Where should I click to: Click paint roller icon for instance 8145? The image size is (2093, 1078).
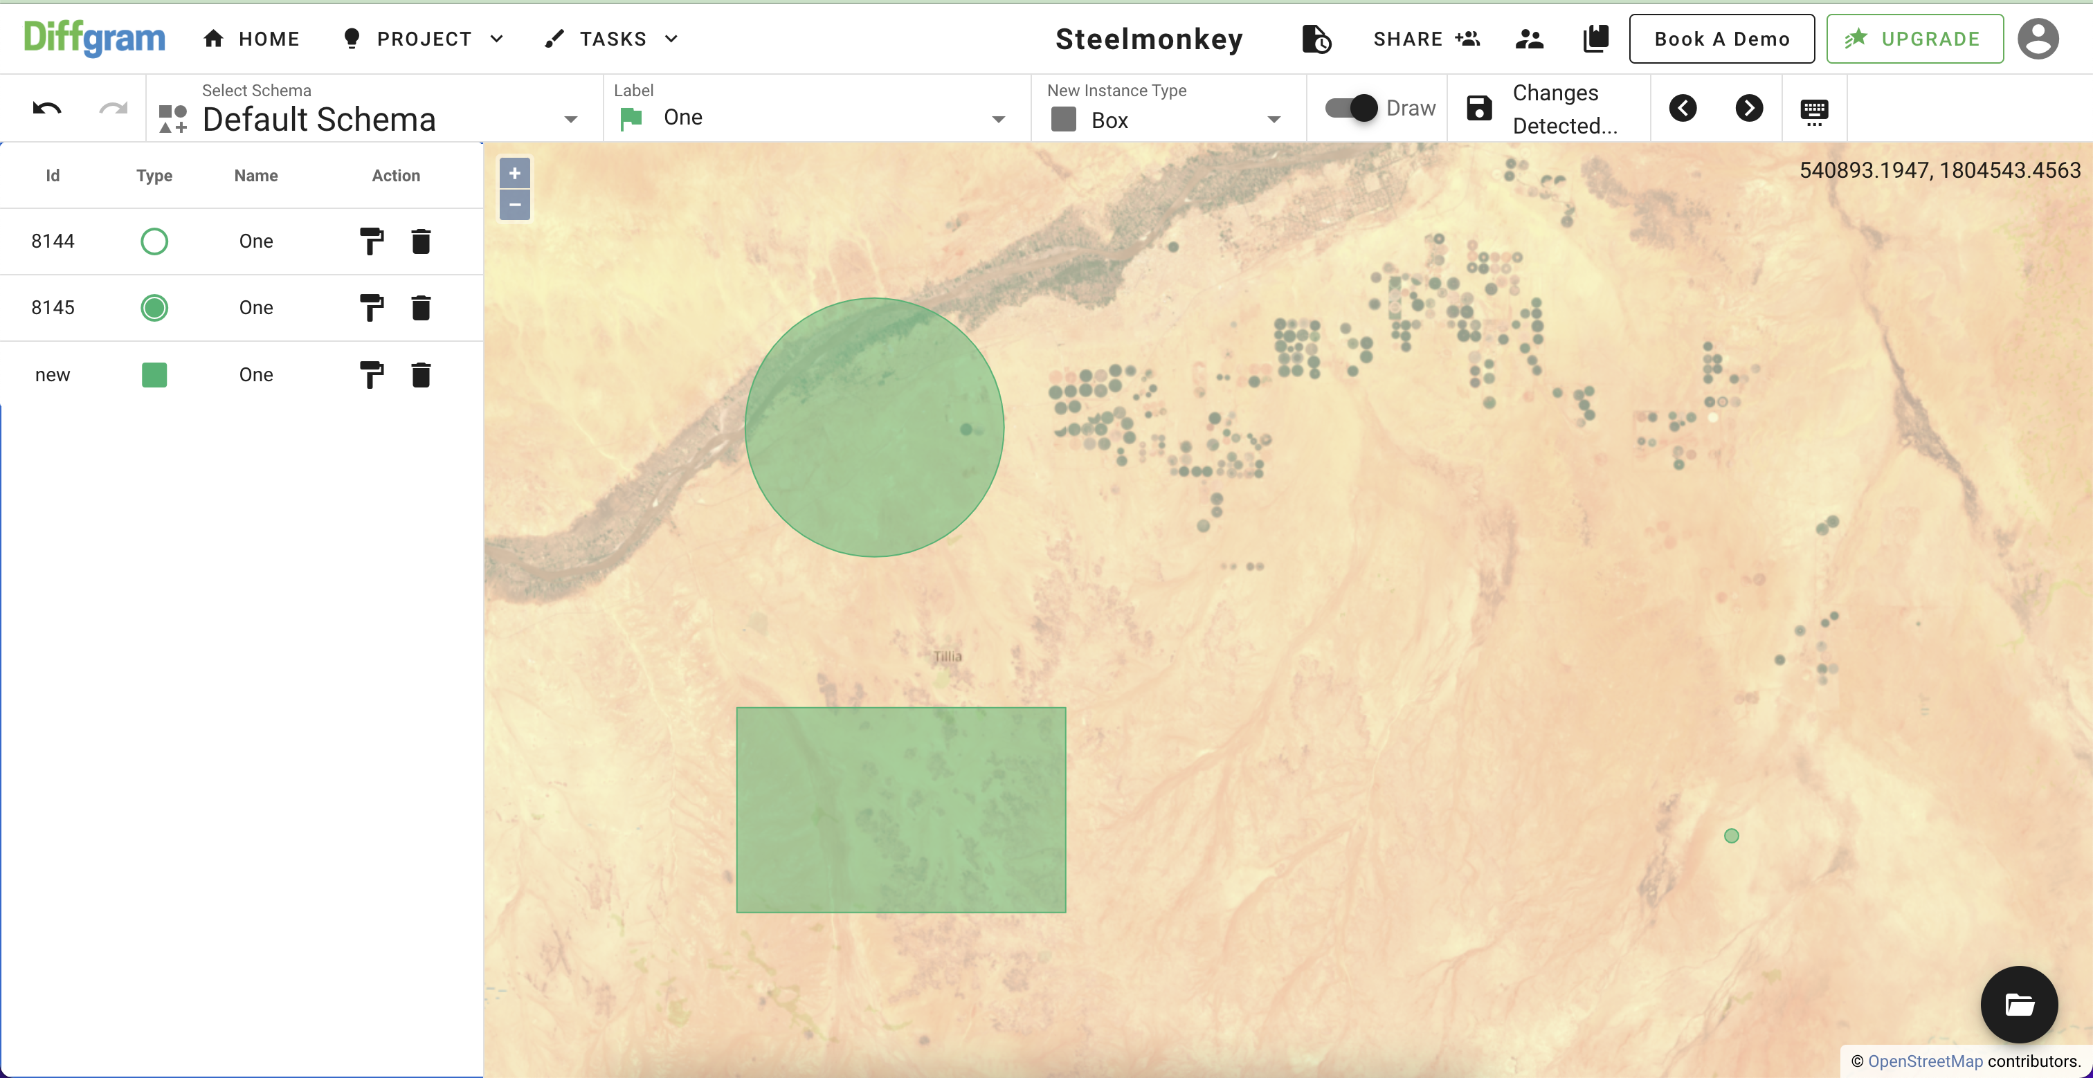click(371, 308)
